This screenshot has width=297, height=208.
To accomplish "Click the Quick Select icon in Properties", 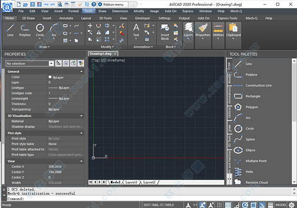I will 81,63.
